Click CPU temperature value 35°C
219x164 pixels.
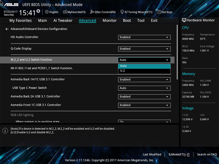[x=203, y=39]
